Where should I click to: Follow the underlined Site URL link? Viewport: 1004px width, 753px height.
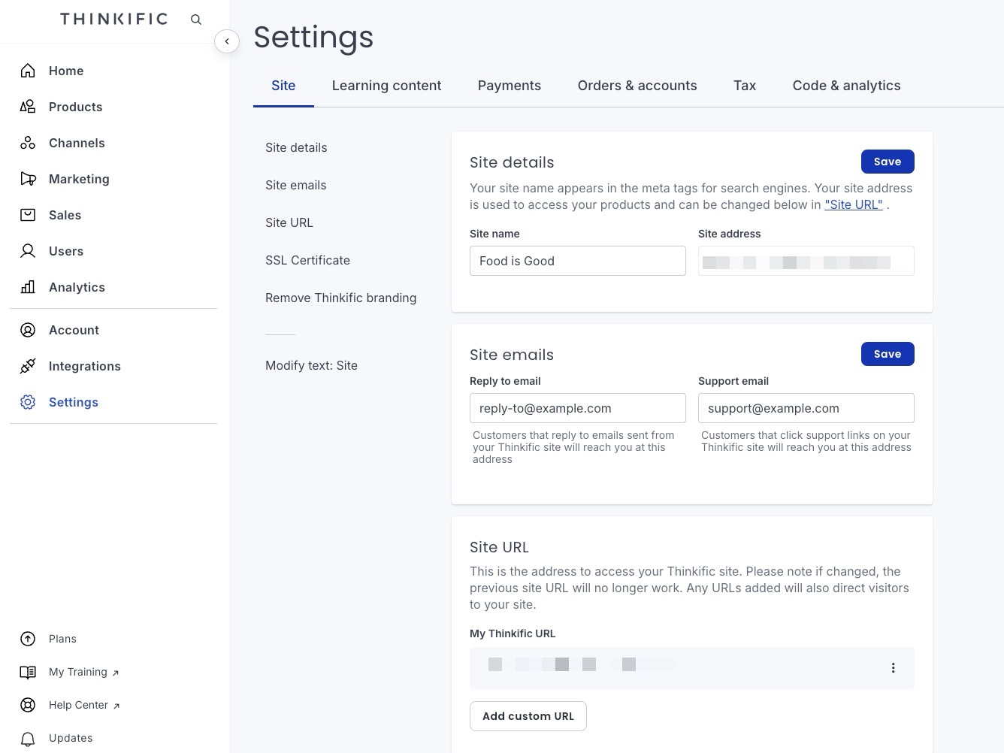pos(854,204)
